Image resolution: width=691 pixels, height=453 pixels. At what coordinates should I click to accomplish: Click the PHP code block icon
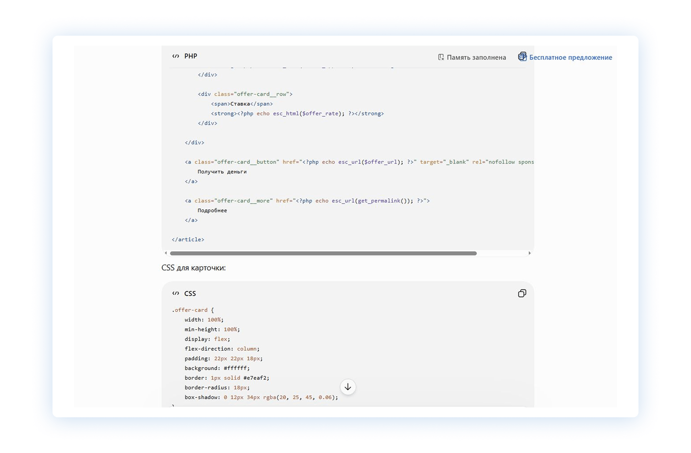(176, 56)
